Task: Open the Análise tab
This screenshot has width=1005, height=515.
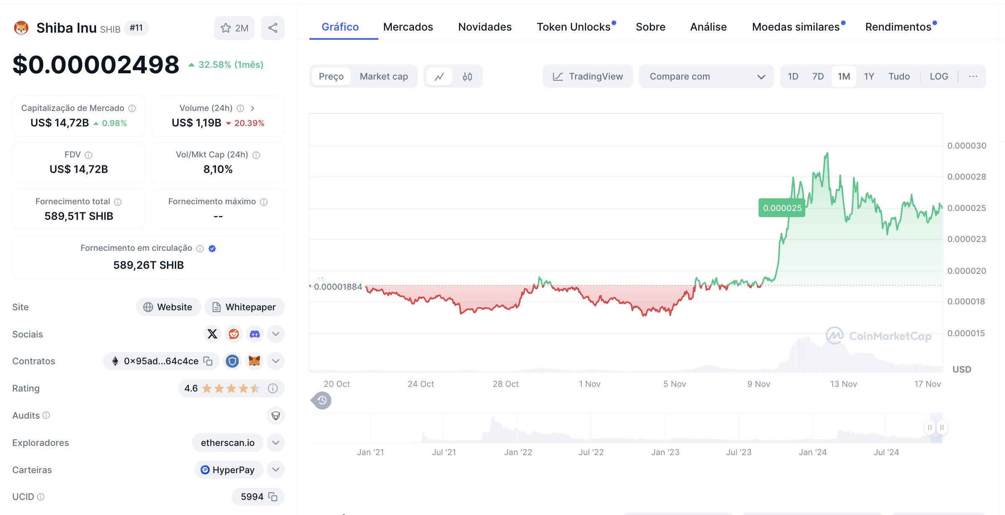Action: tap(708, 27)
